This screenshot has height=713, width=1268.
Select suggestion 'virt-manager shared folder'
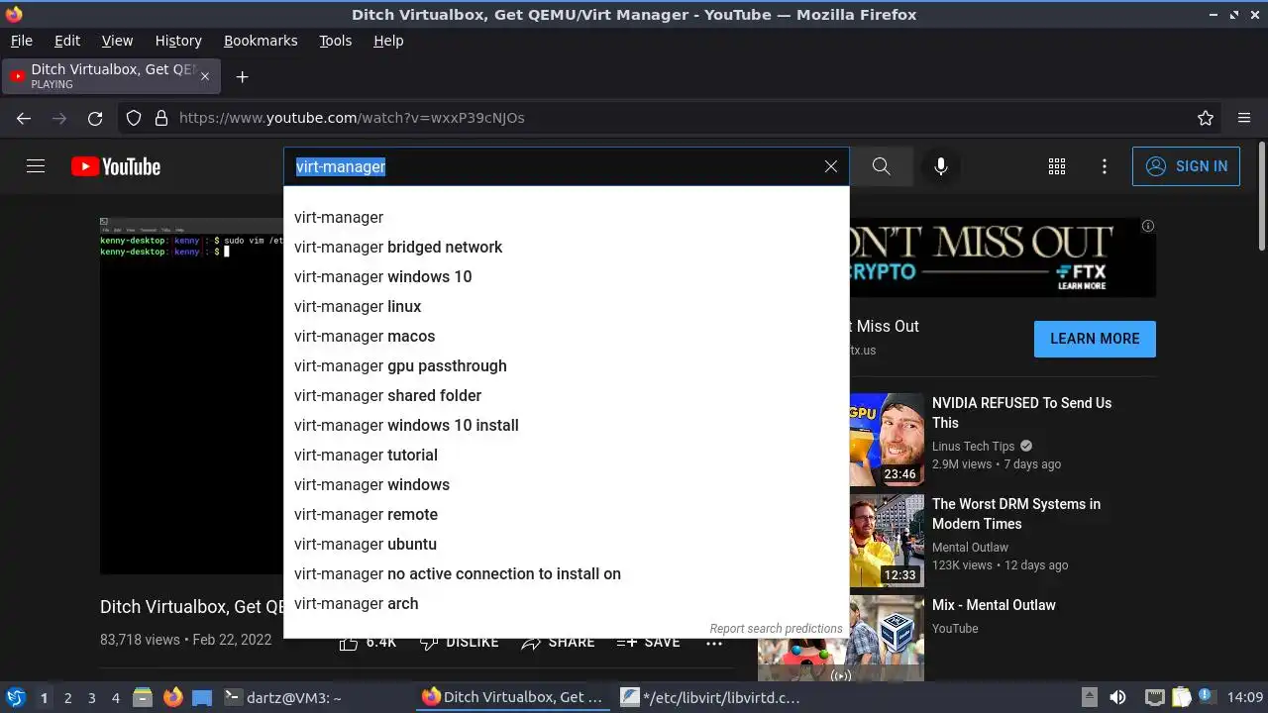point(566,395)
